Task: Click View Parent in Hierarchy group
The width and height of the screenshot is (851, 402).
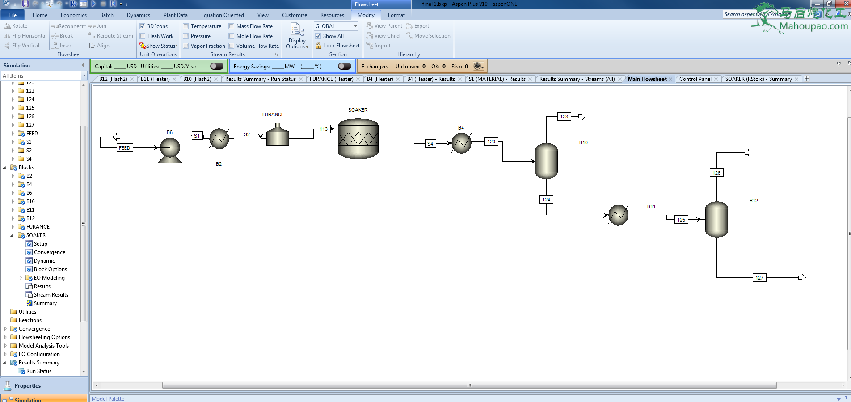Action: pos(384,26)
